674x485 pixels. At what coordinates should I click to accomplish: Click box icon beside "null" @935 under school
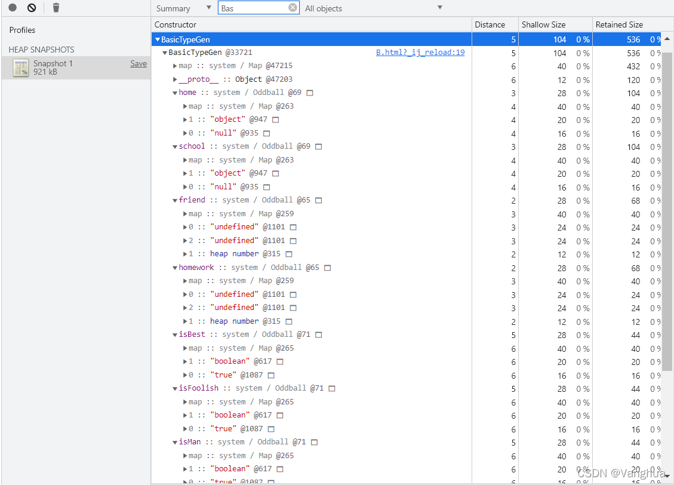266,188
